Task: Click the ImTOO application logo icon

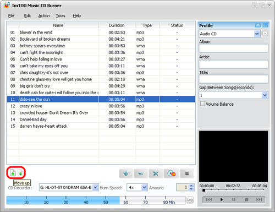Action: coord(7,6)
